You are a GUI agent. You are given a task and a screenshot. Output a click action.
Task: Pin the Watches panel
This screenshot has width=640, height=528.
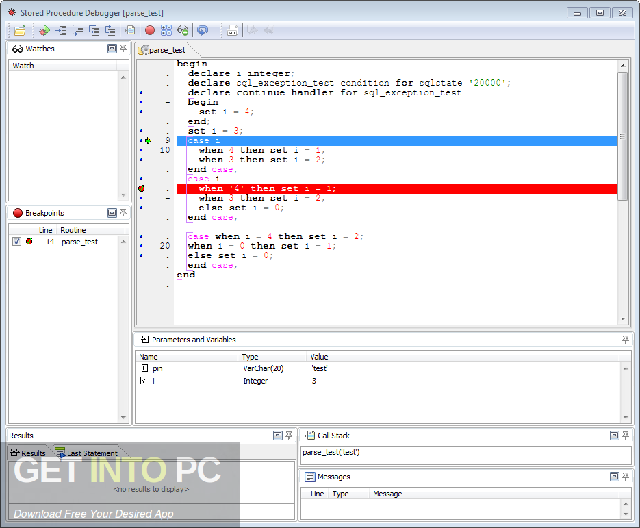pyautogui.click(x=123, y=49)
